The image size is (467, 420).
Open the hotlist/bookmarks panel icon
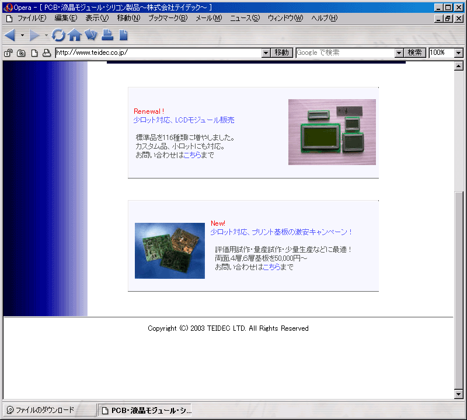[x=91, y=35]
